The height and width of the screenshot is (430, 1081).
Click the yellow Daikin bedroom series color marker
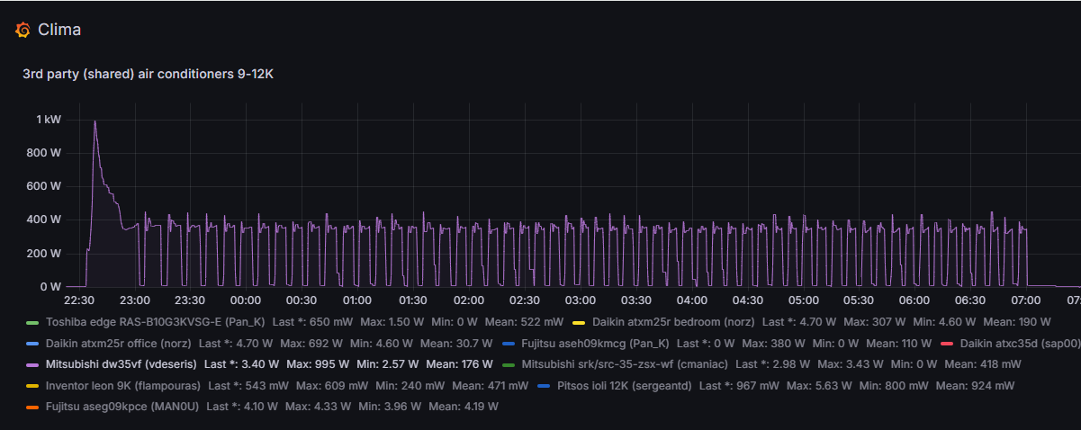point(579,322)
